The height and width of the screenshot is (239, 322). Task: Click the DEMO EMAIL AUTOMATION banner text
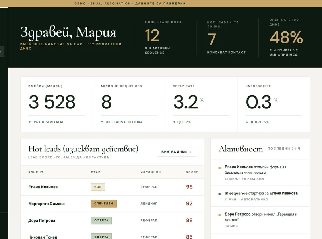coord(130,4)
